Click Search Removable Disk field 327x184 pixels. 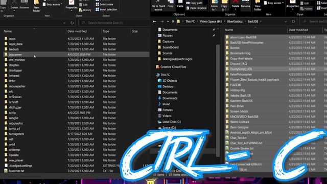pyautogui.click(x=114, y=22)
